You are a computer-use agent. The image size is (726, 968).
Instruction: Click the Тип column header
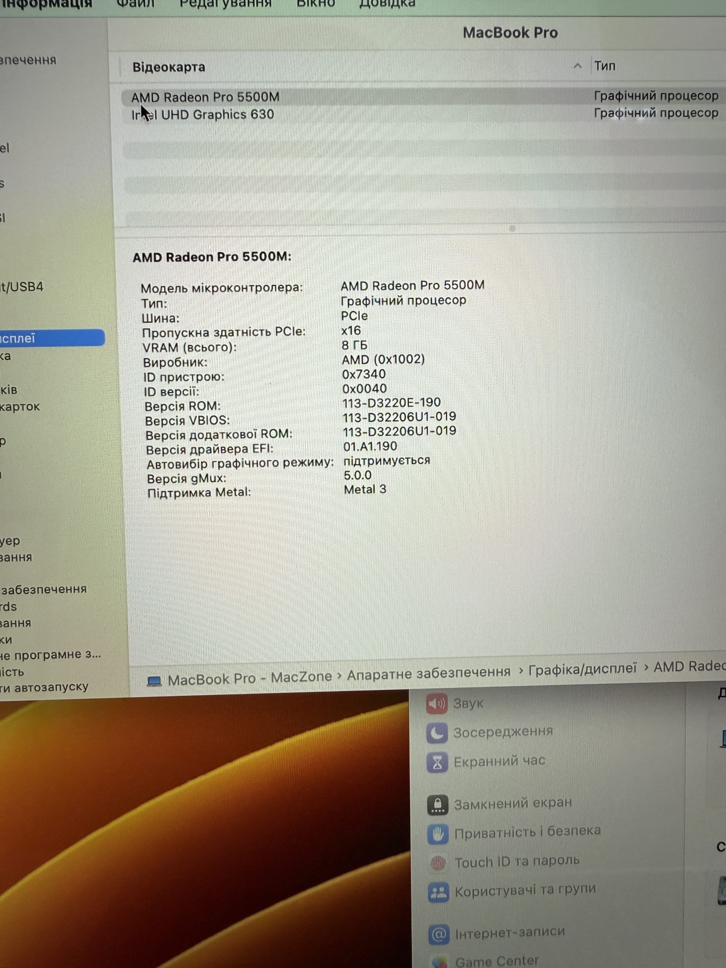point(605,66)
